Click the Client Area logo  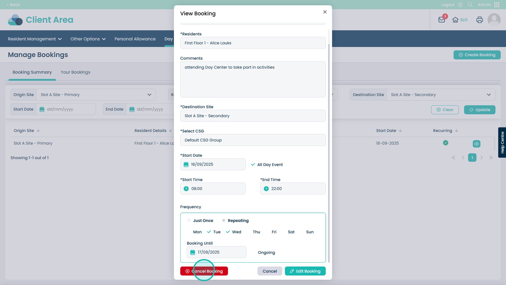click(x=40, y=20)
